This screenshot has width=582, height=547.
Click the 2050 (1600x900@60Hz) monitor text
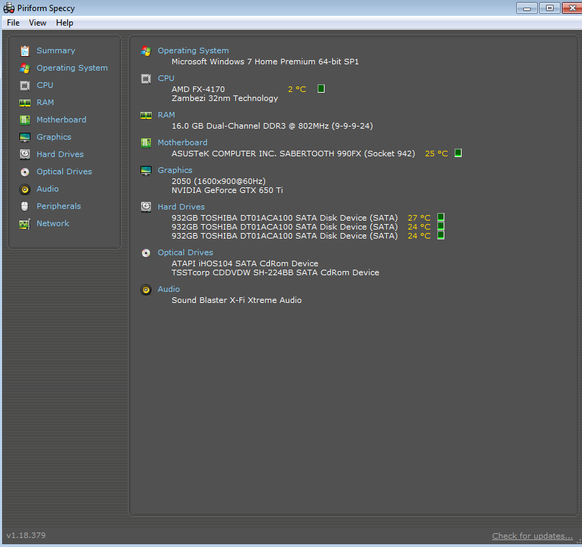pyautogui.click(x=219, y=181)
